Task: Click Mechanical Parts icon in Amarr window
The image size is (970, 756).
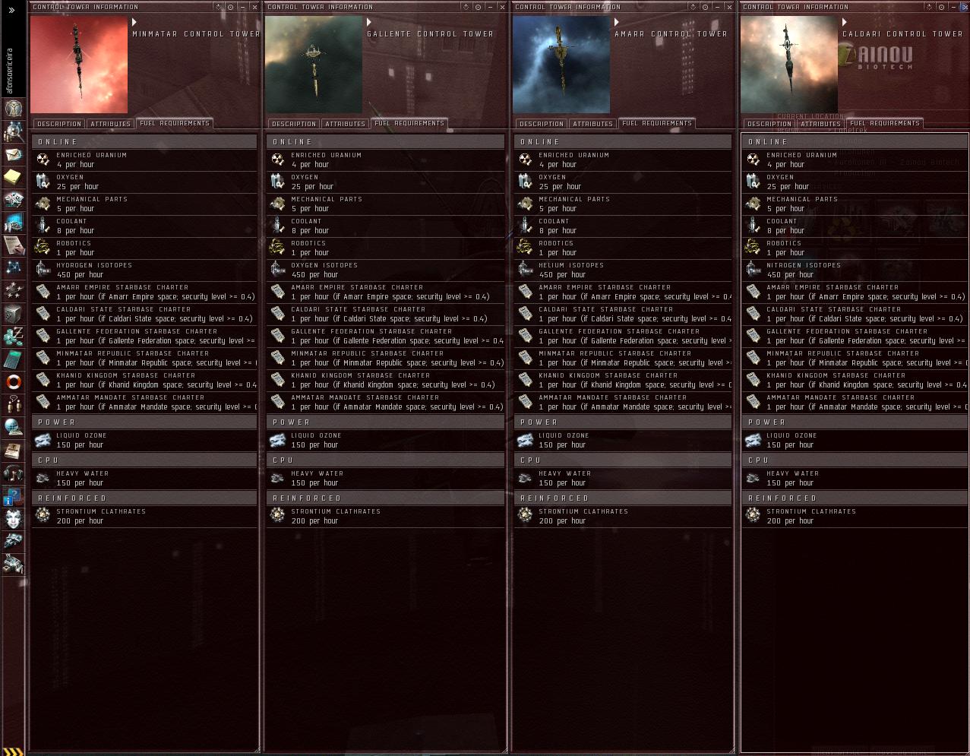Action: point(525,204)
